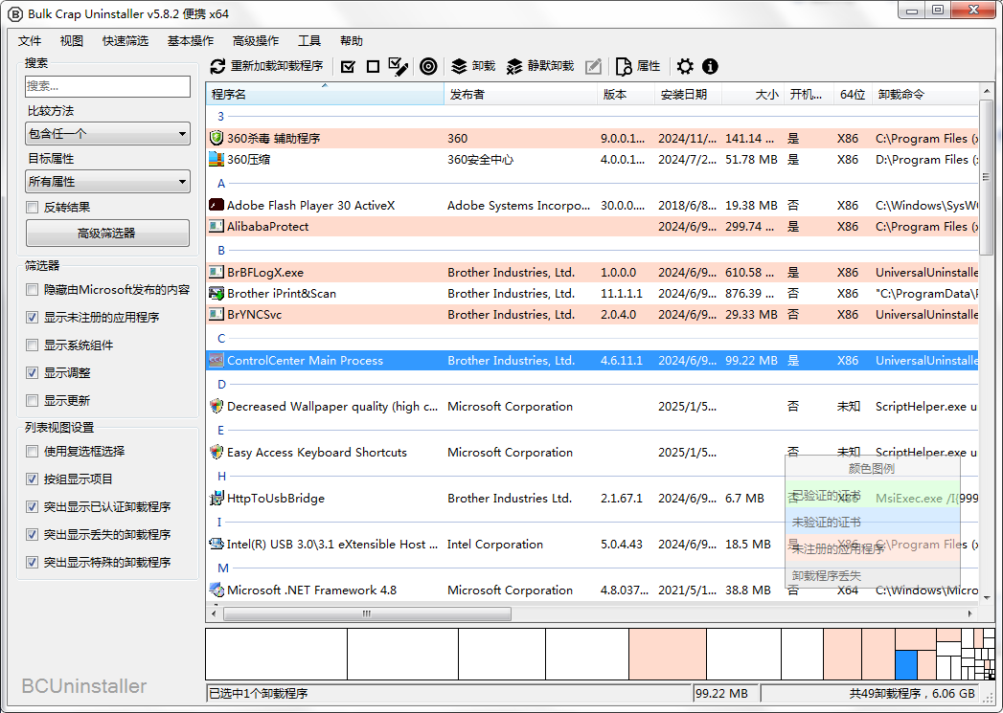
Task: Click the blue block in the treemap
Action: (906, 664)
